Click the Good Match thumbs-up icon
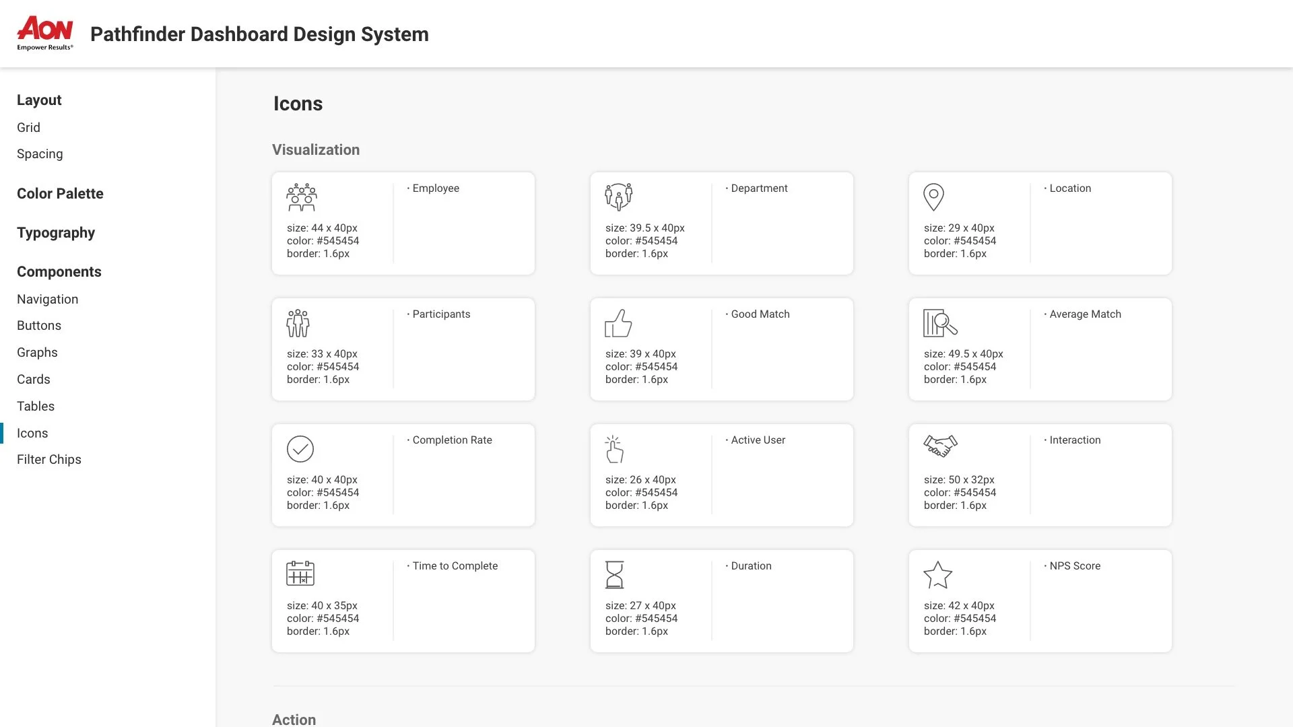The width and height of the screenshot is (1293, 727). click(x=618, y=323)
